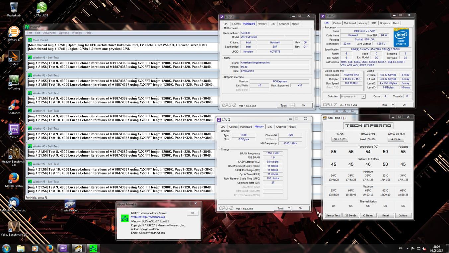This screenshot has height=253, width=449.
Task: Switch to SPD tab in CPU-Z Memory window
Action: pos(270,127)
